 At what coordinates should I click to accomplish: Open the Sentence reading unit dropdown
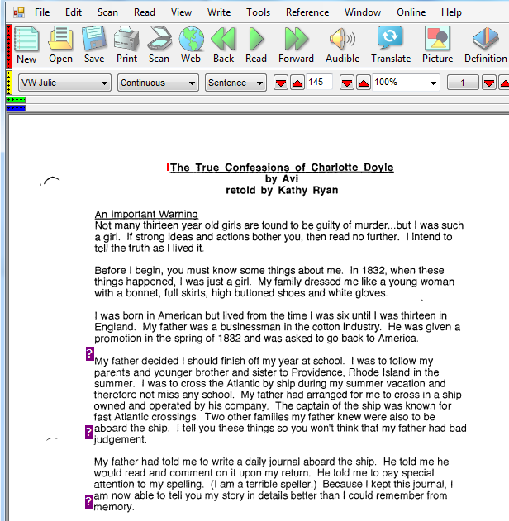coord(235,83)
